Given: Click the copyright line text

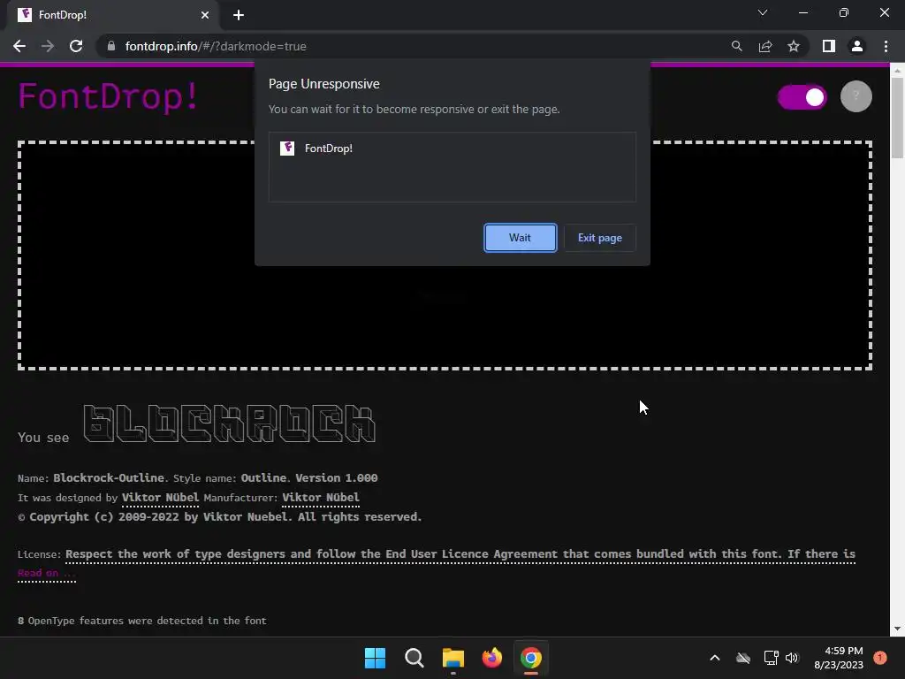Looking at the screenshot, I should pos(220,516).
